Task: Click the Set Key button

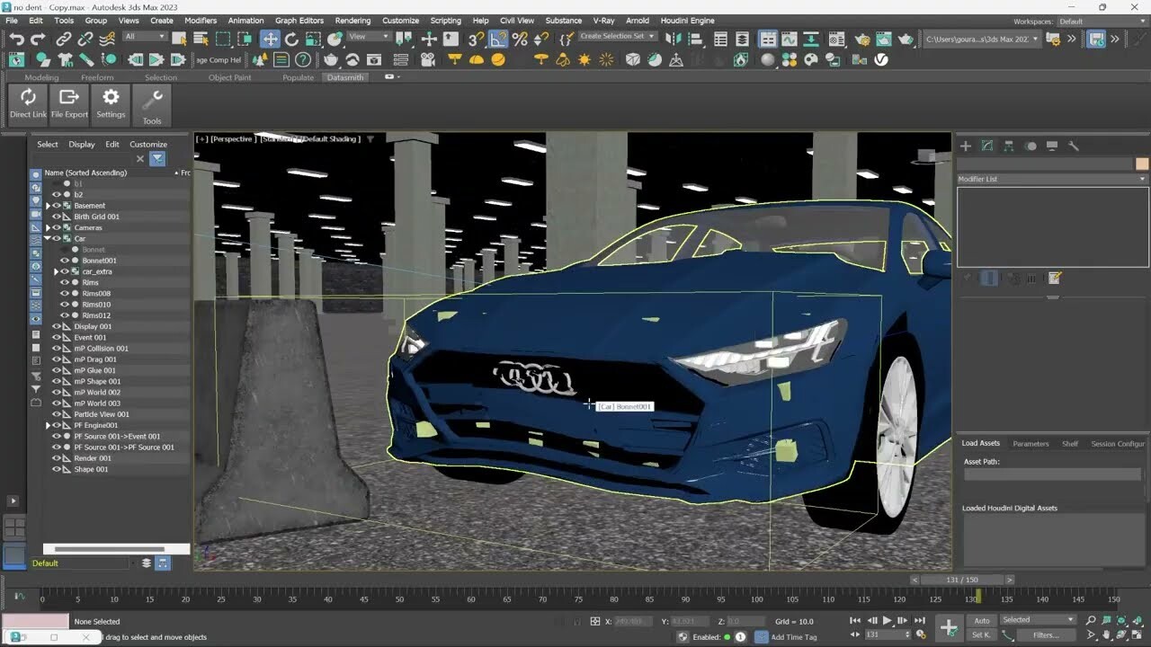Action: tap(980, 634)
